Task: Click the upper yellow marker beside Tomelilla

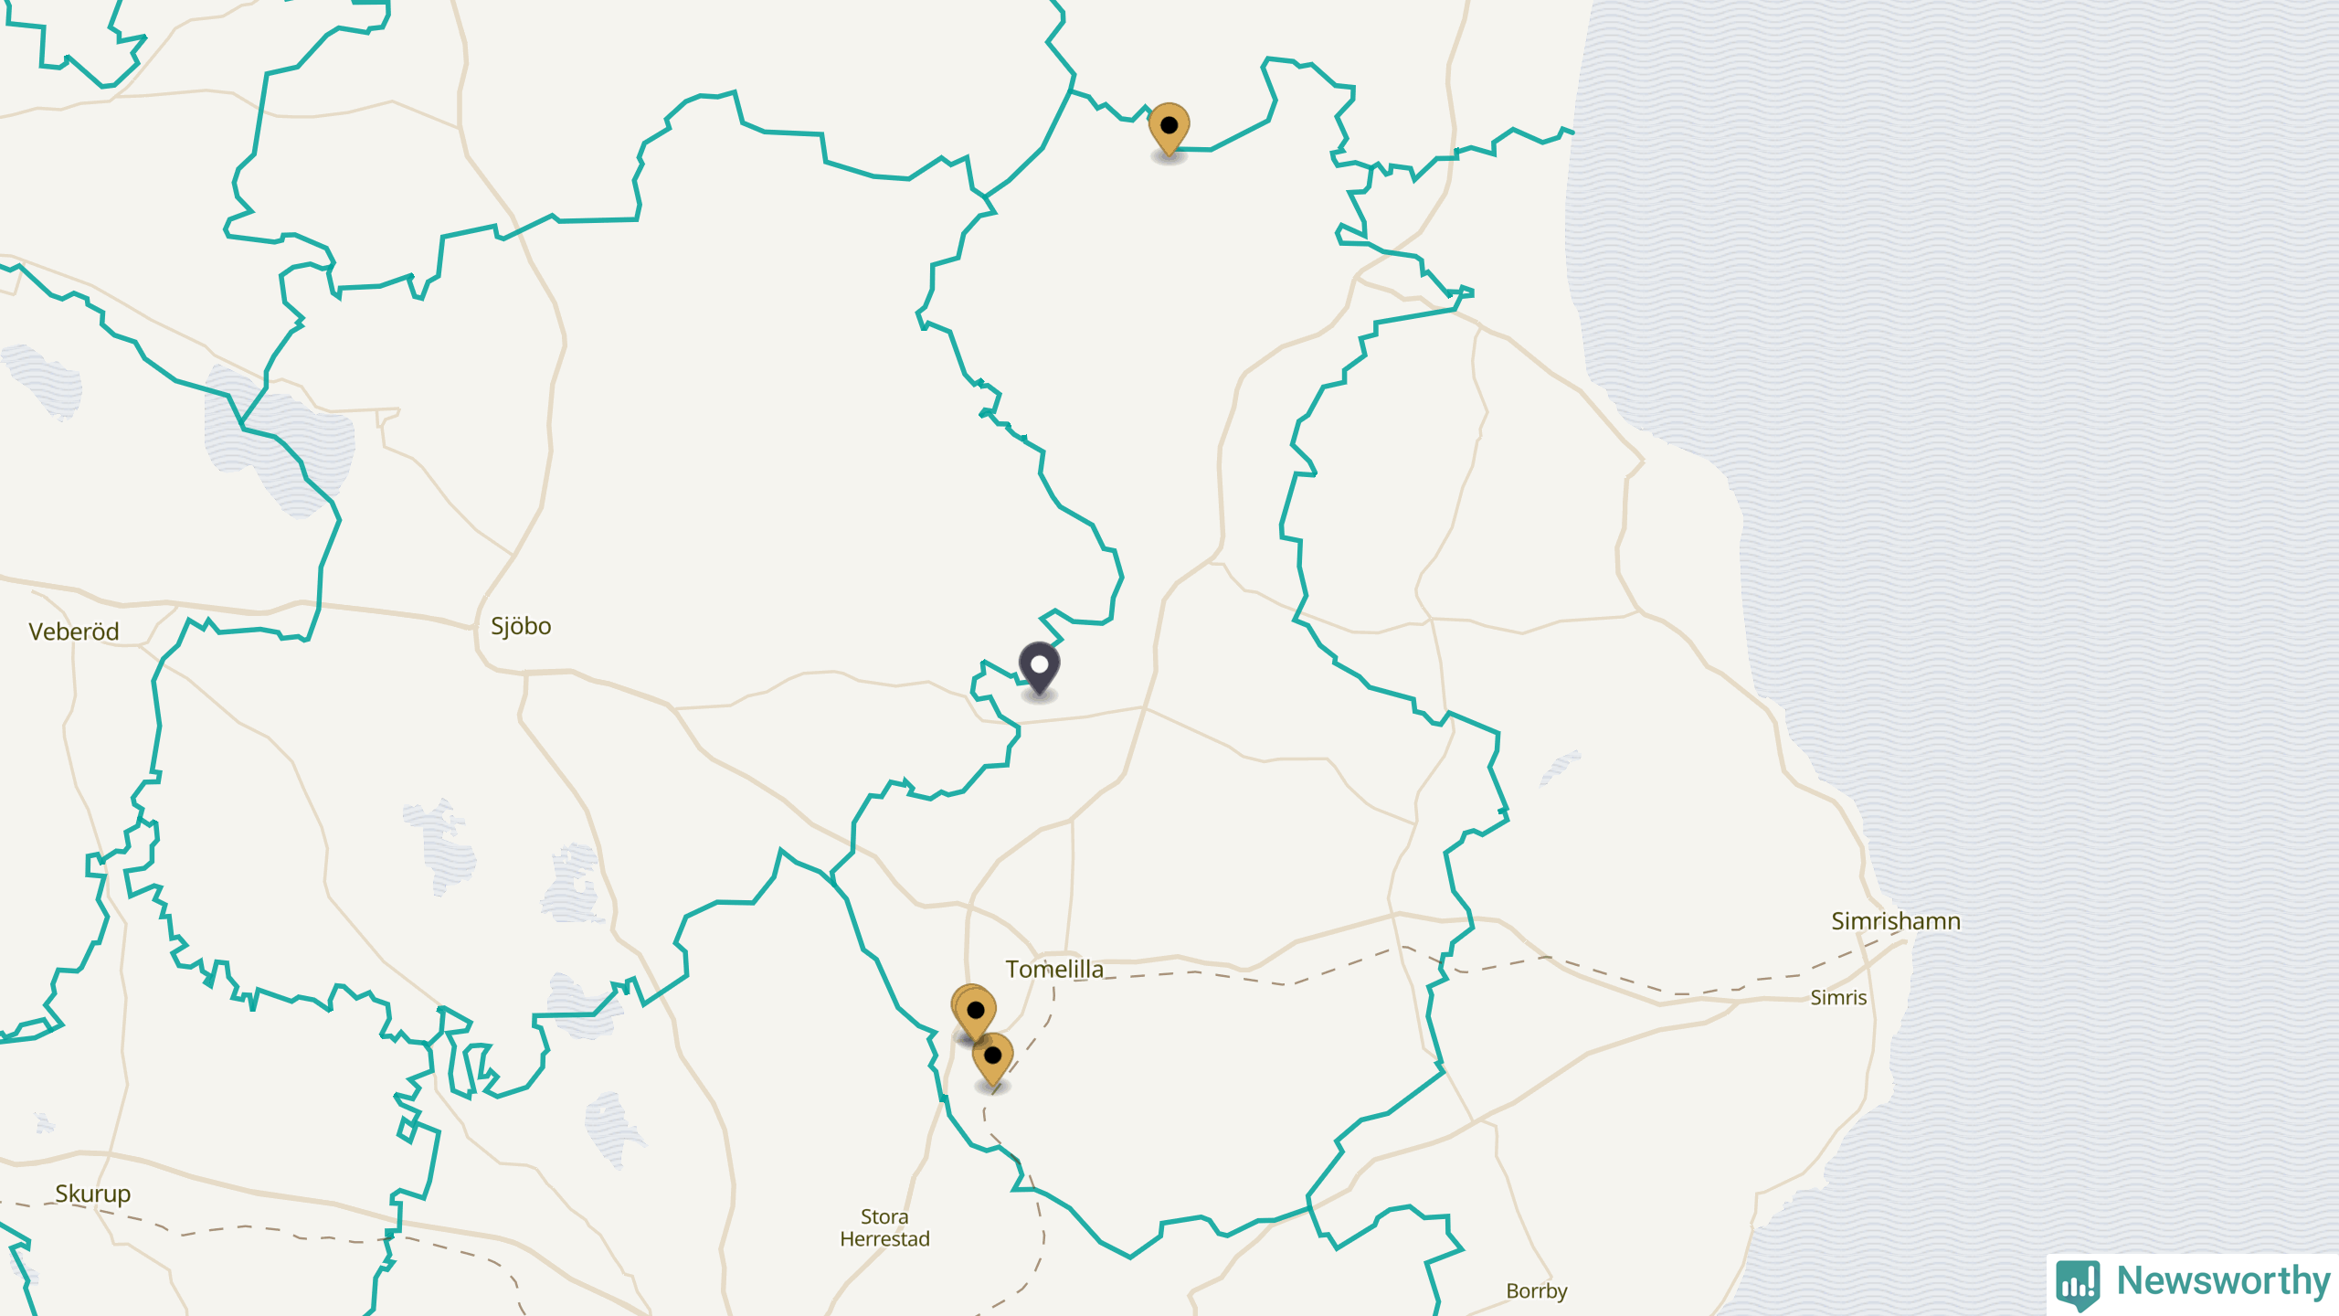Action: point(975,1013)
